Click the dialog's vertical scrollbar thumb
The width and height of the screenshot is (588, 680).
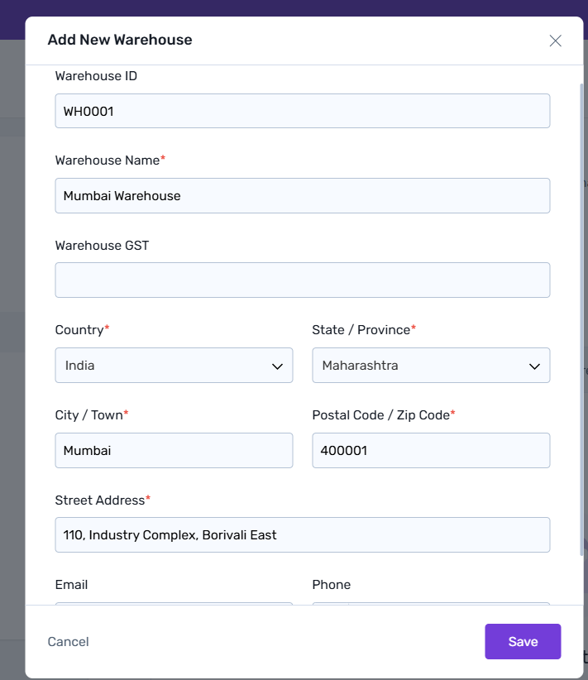click(582, 314)
